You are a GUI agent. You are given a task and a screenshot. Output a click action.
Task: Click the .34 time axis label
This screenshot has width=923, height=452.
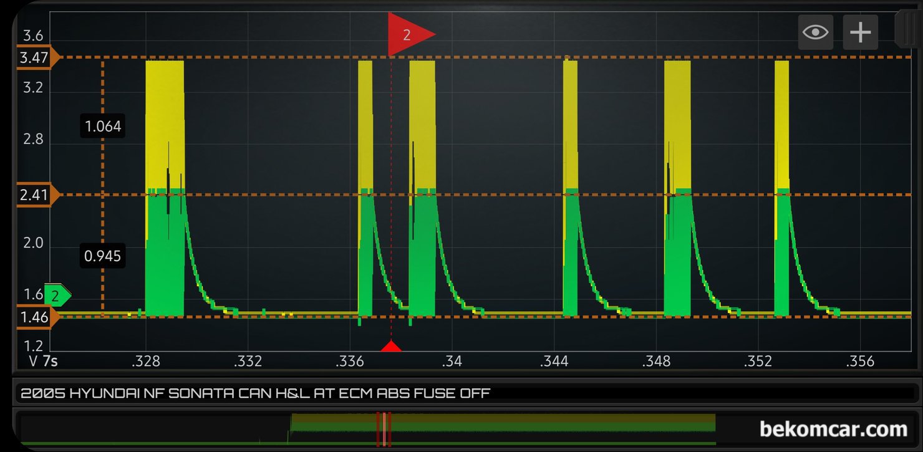point(452,362)
